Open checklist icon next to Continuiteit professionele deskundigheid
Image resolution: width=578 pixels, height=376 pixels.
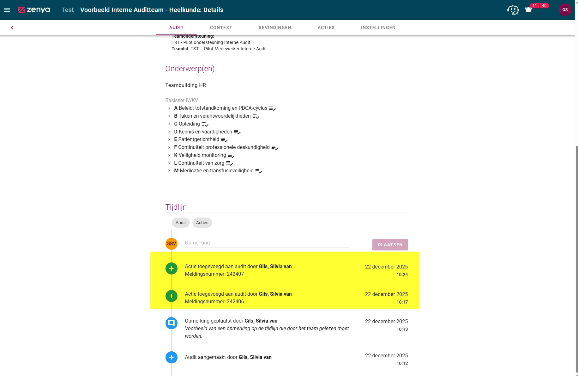pos(275,148)
